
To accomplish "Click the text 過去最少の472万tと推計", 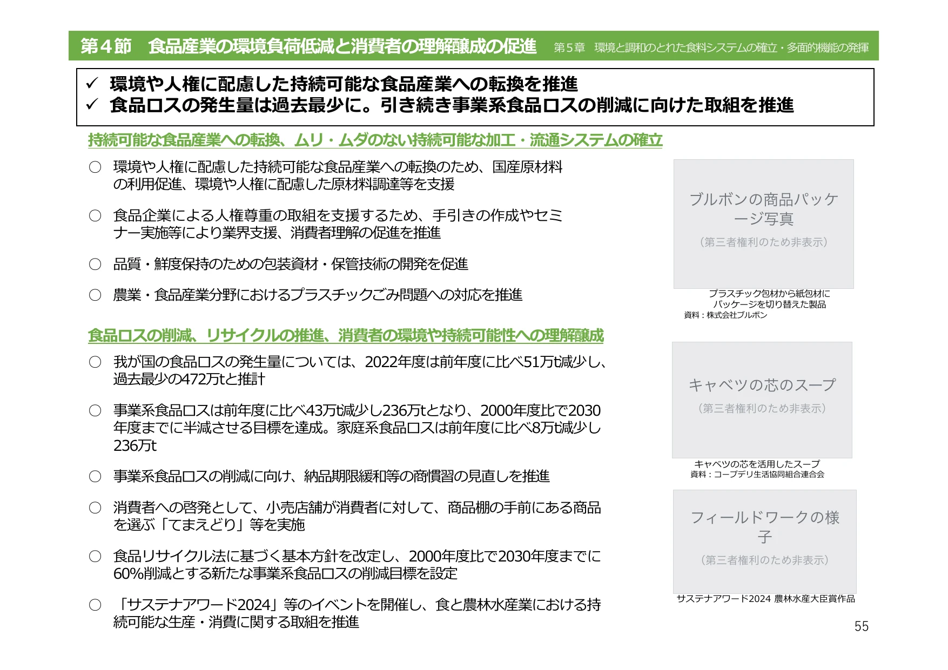I will 189,379.
